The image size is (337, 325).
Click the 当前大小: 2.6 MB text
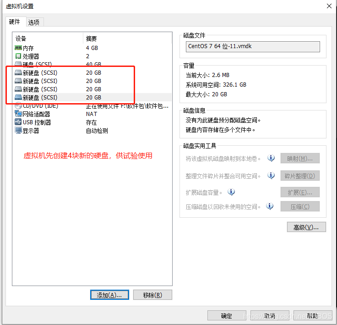coord(207,75)
